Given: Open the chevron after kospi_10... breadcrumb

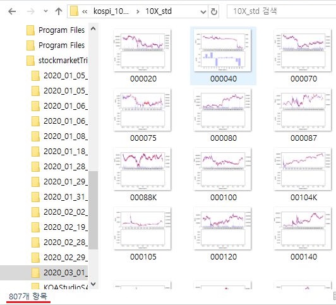Looking at the screenshot, I should tap(138, 11).
